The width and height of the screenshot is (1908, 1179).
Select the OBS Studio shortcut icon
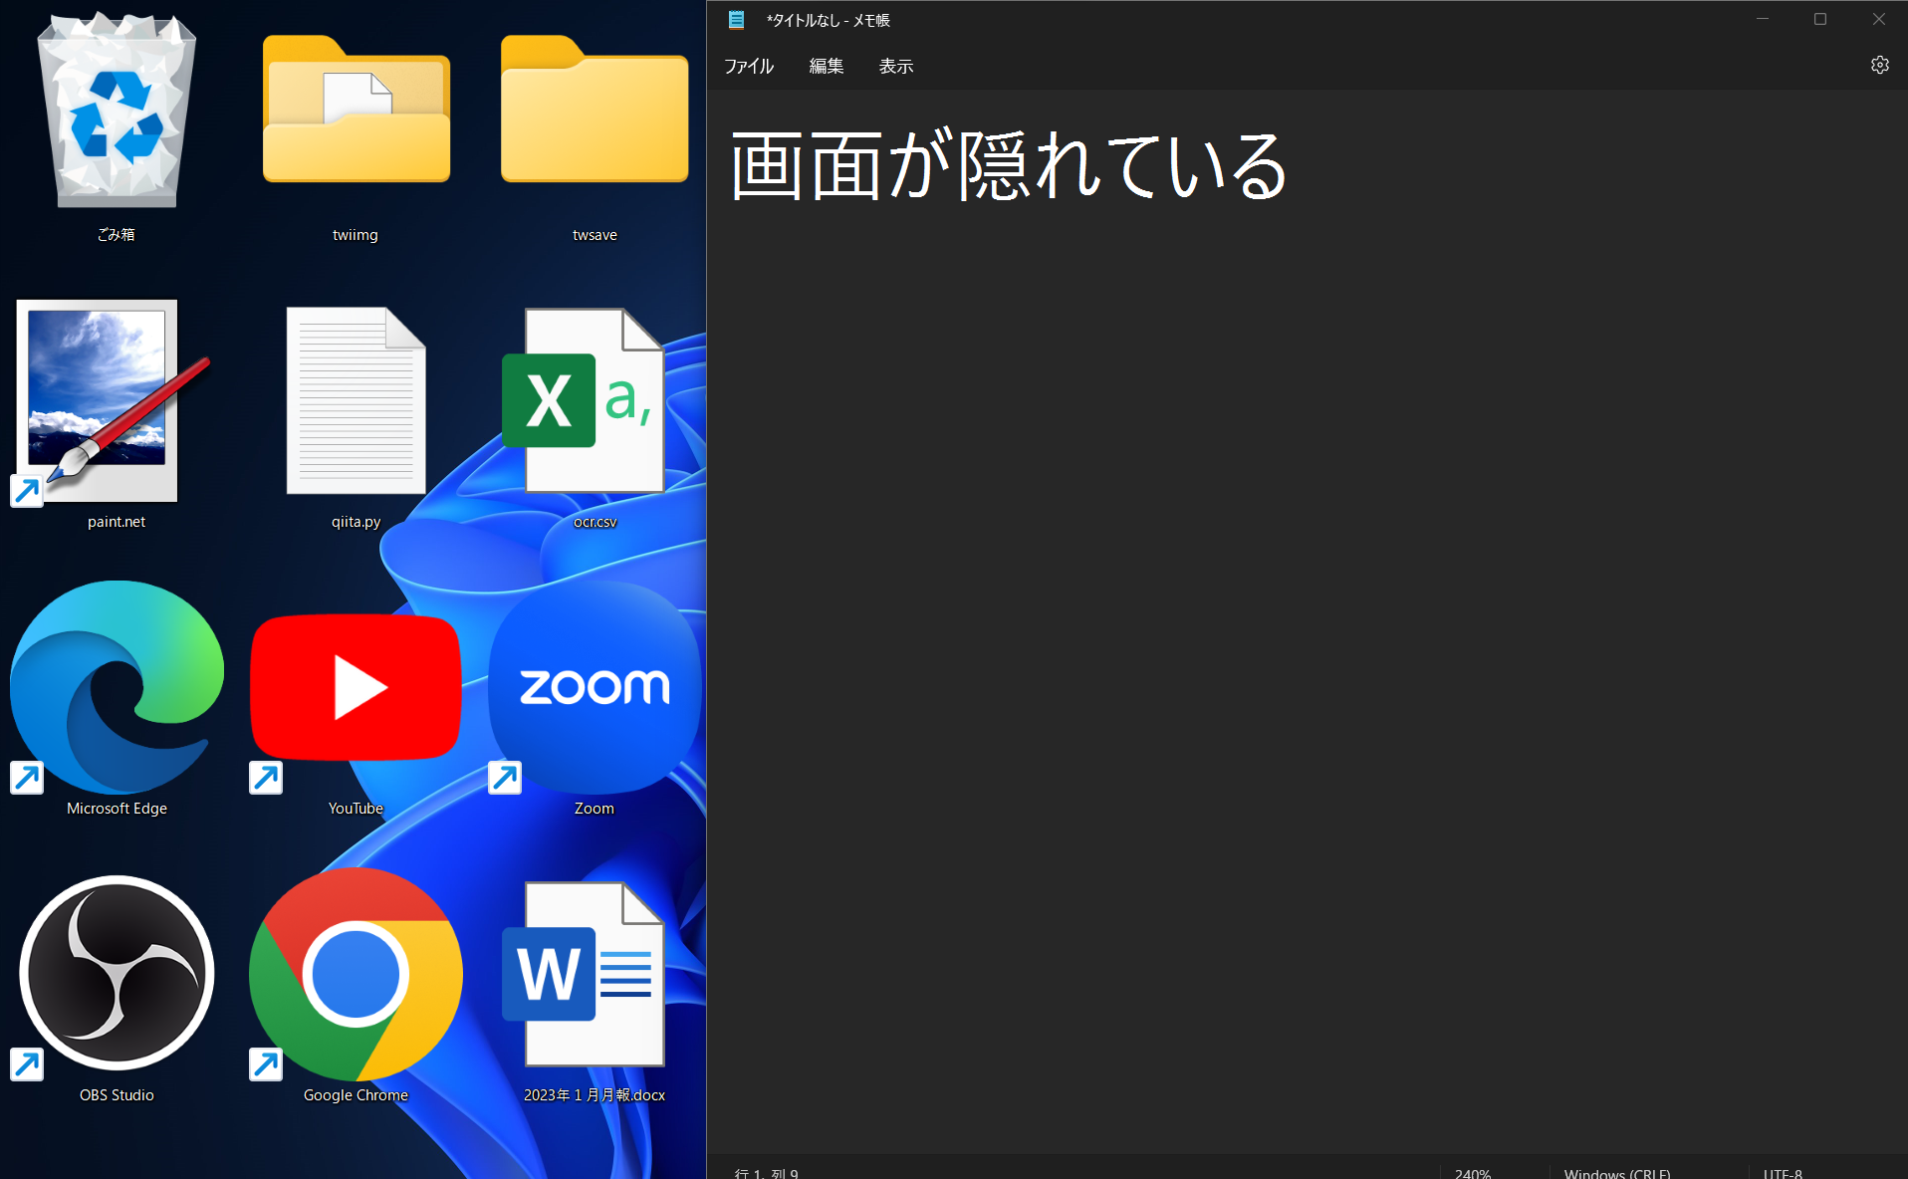click(x=117, y=974)
